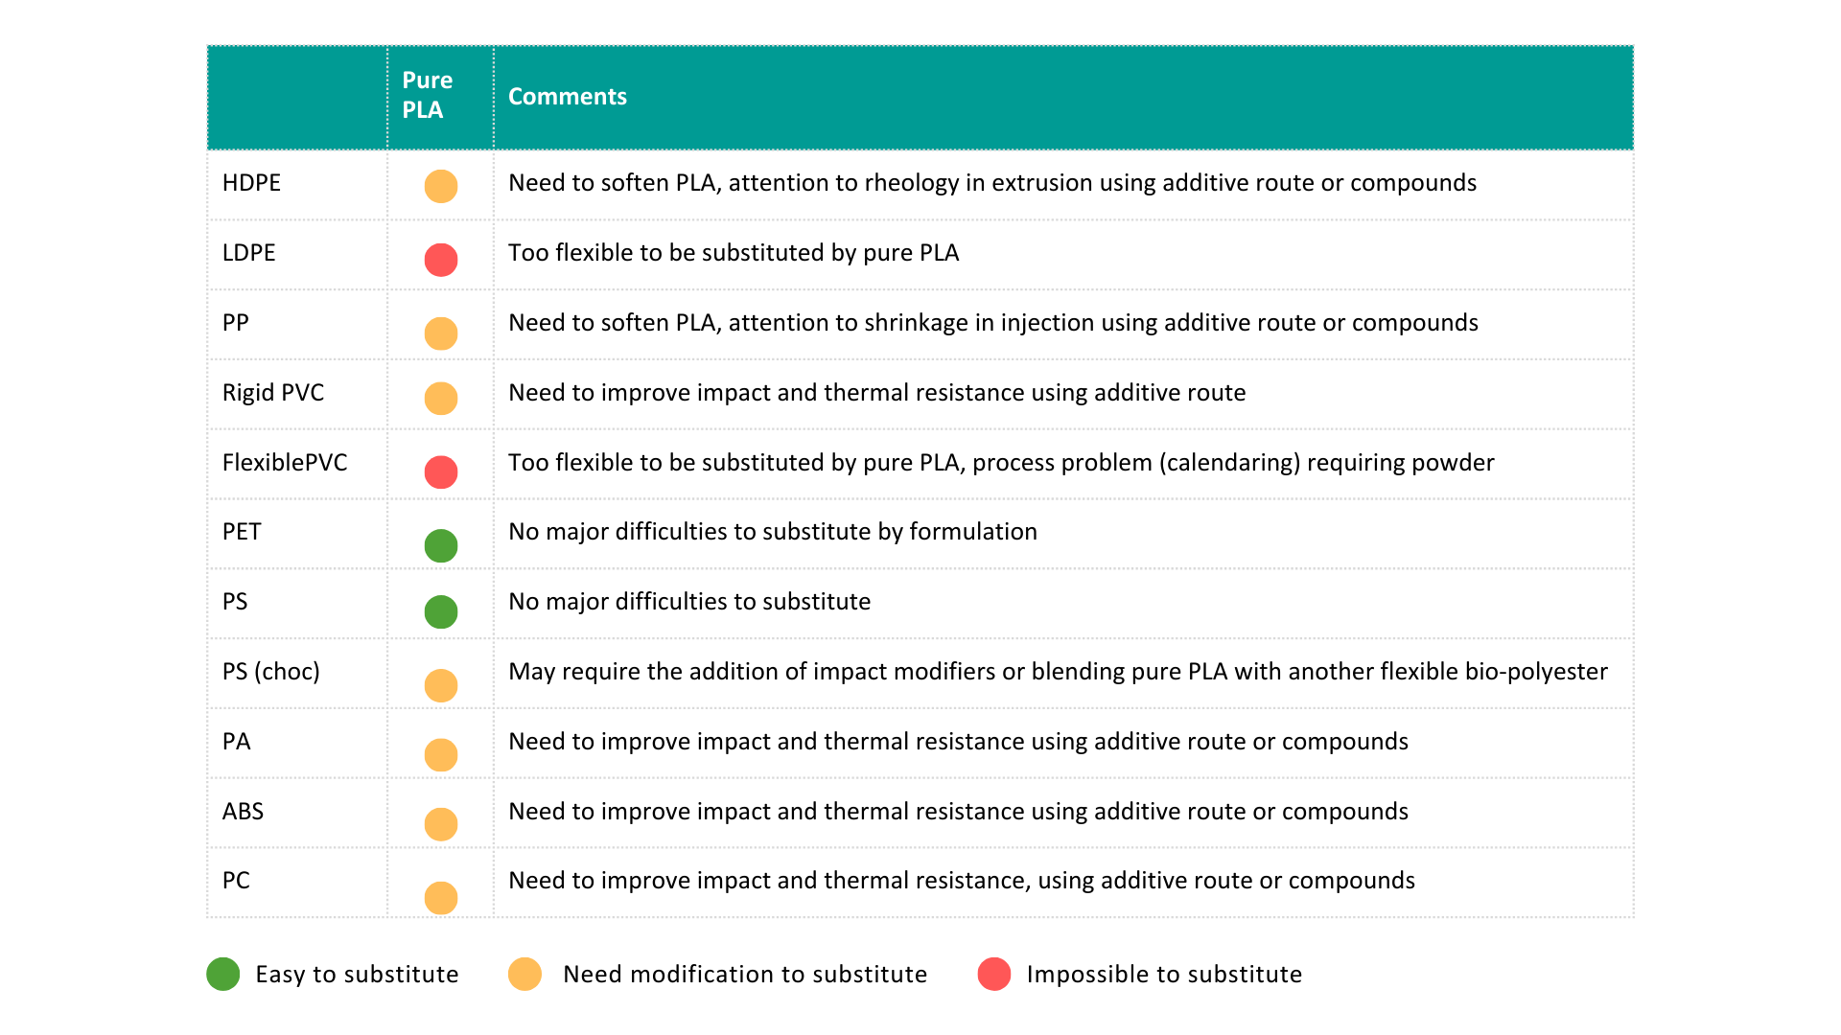The image size is (1841, 1035).
Task: Select the orange dot in the PC row
Action: pyautogui.click(x=441, y=898)
